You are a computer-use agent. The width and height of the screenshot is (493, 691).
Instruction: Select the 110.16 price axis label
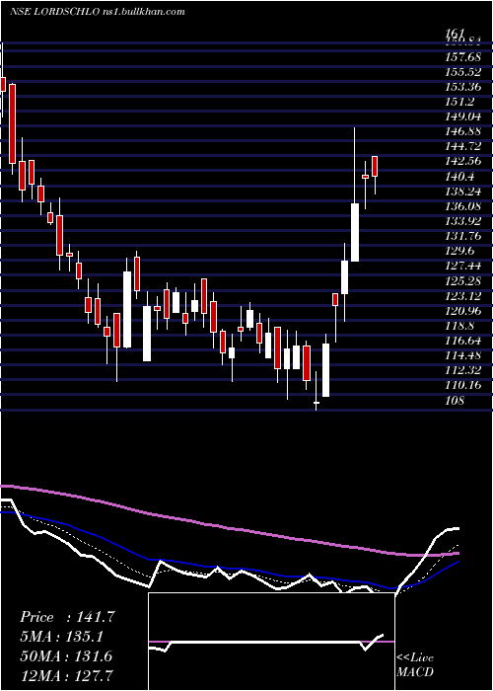(x=463, y=385)
